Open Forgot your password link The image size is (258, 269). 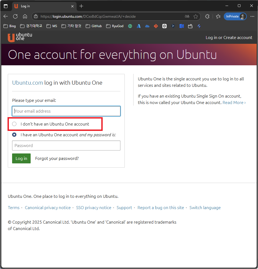coord(57,158)
